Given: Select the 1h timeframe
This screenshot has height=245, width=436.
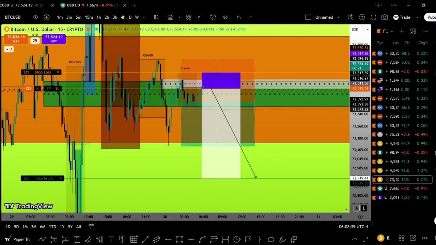Looking at the screenshot, I should tap(98, 17).
